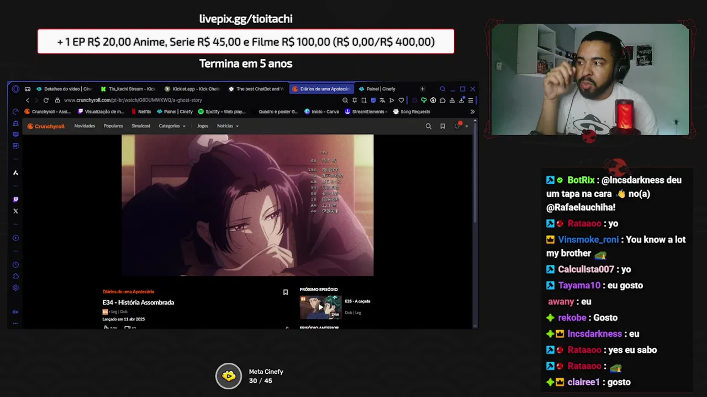Select the Diários de uma Apotecária tab
Screen dimensions: 707x397
(321, 89)
